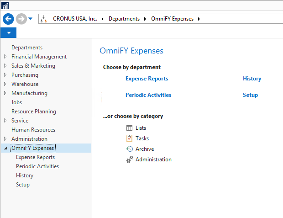Expand the Purchasing tree node
This screenshot has height=218, width=283.
(x=5, y=75)
